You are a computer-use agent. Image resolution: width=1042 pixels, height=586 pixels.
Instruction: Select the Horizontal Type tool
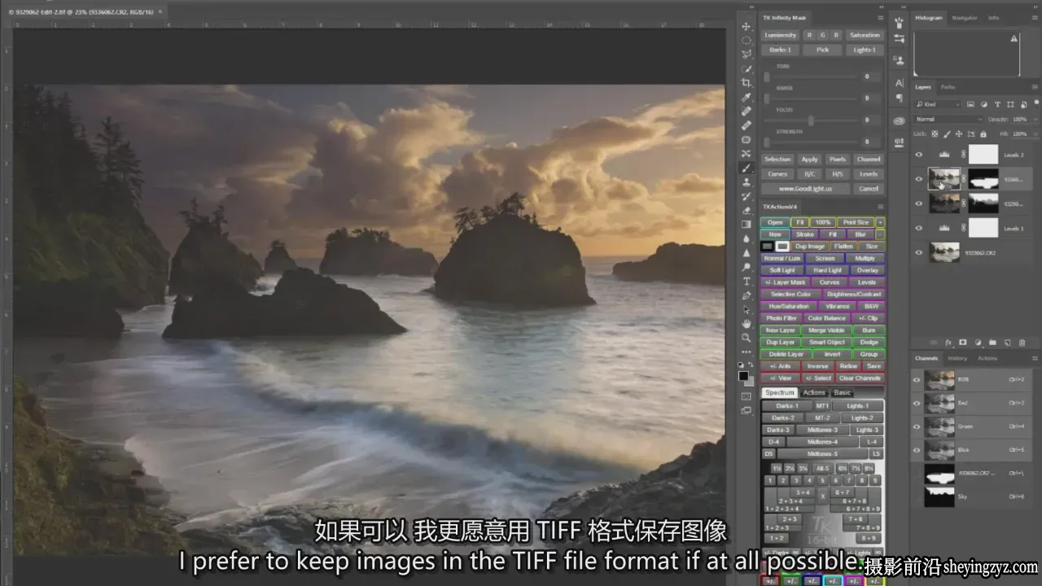tap(746, 281)
